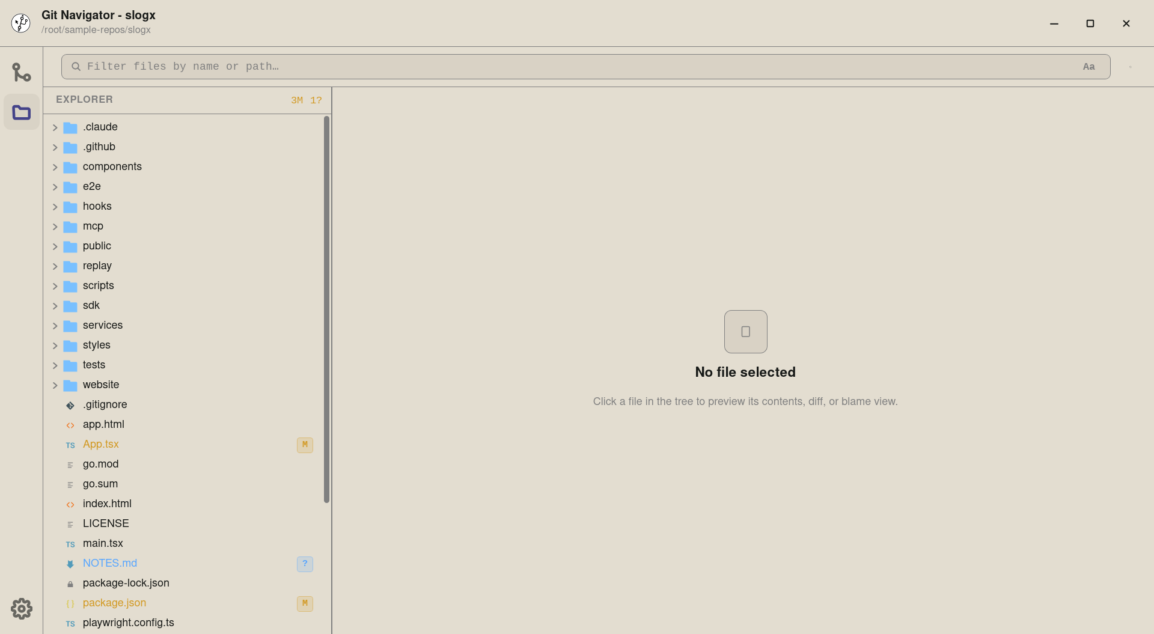Click the braces icon for package.json
Screen dimensions: 1154x634
[70, 603]
